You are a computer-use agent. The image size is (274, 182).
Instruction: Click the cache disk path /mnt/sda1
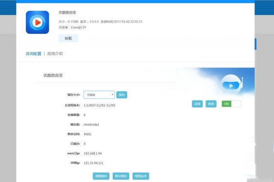(91, 124)
